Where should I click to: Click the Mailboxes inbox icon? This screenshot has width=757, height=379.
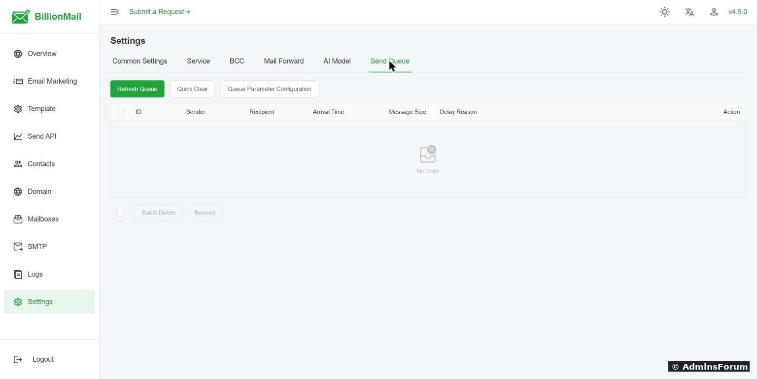tap(18, 219)
